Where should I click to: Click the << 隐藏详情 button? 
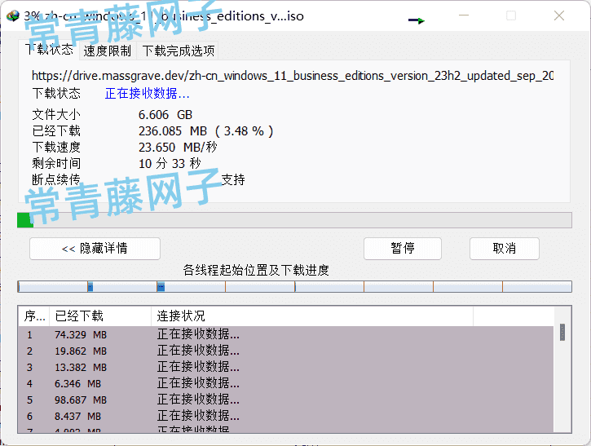tap(95, 249)
